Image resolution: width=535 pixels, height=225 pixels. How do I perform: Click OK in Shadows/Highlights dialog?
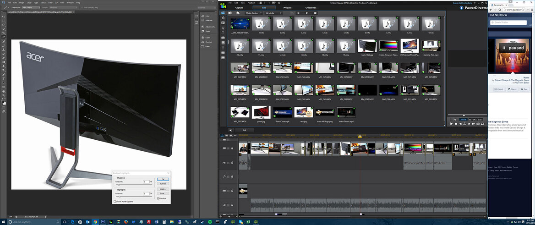pyautogui.click(x=163, y=179)
